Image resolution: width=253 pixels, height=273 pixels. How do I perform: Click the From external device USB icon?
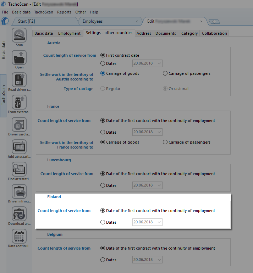(x=19, y=102)
